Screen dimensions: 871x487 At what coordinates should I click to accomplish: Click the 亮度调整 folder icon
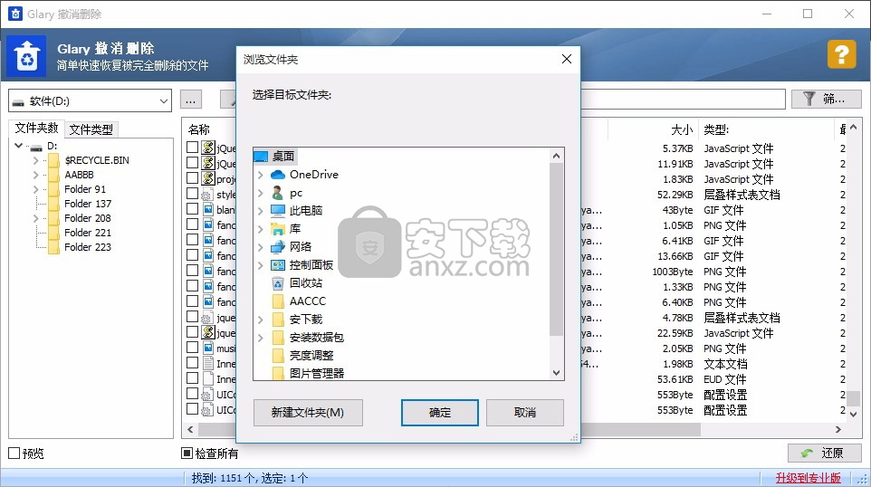coord(278,356)
